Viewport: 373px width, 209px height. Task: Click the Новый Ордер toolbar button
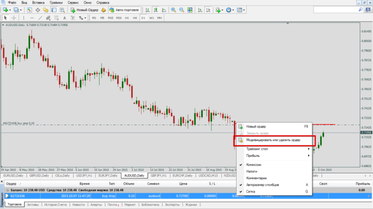coord(84,10)
